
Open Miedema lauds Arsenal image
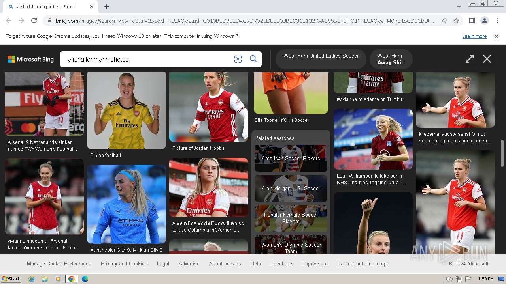pos(455,100)
